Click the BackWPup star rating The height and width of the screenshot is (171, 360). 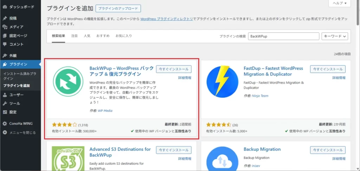(65, 124)
